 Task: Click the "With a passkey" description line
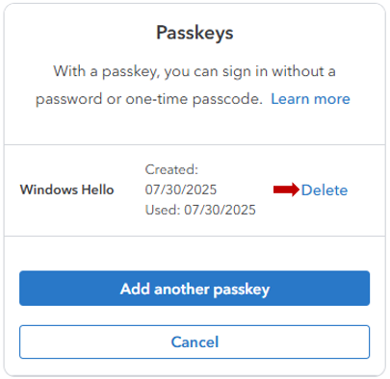click(x=195, y=71)
